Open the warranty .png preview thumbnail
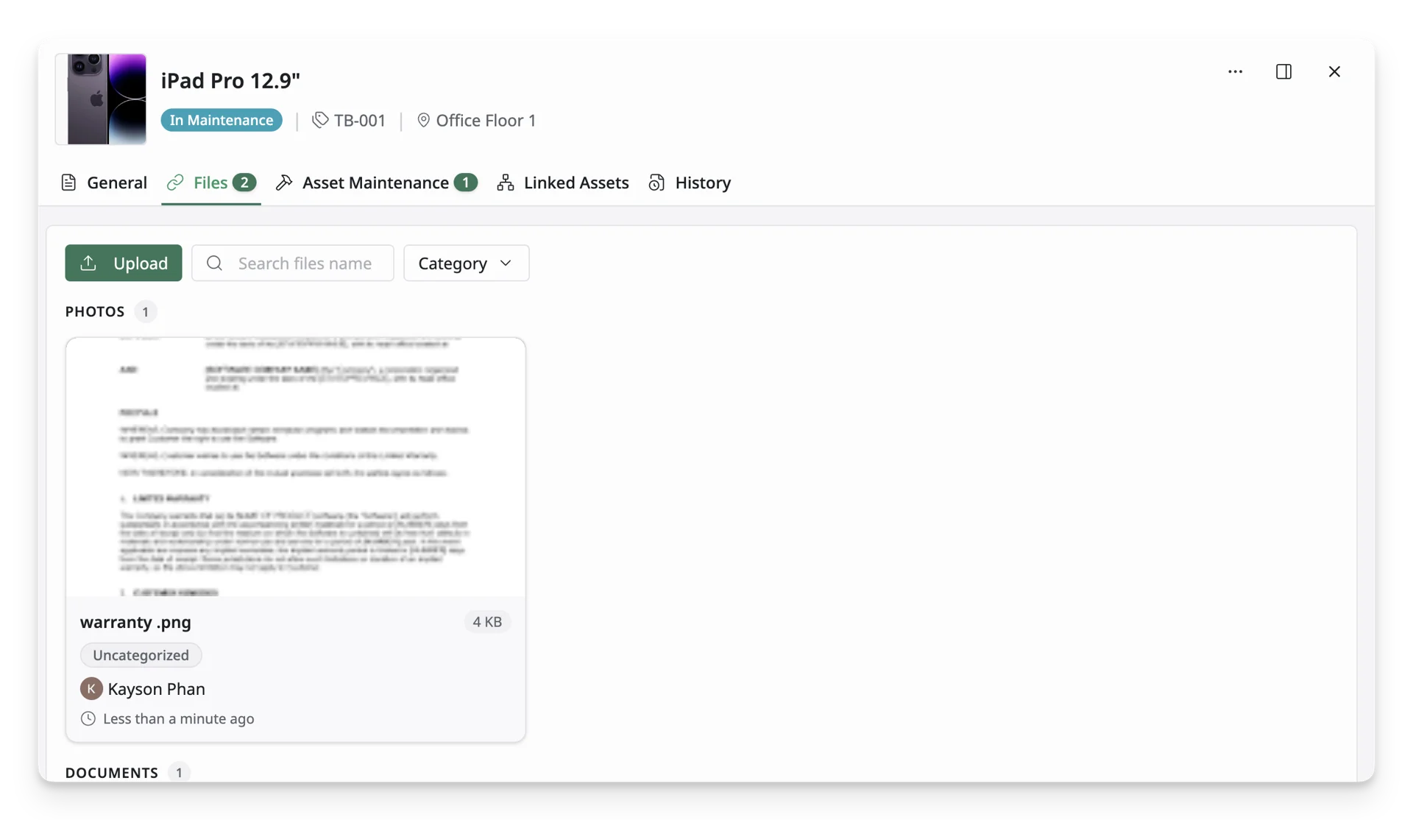Screen dimensions: 1413x820 click(295, 467)
